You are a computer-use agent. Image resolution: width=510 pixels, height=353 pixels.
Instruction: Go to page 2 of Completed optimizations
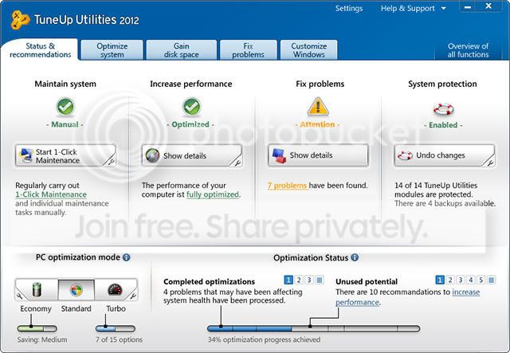tap(299, 280)
